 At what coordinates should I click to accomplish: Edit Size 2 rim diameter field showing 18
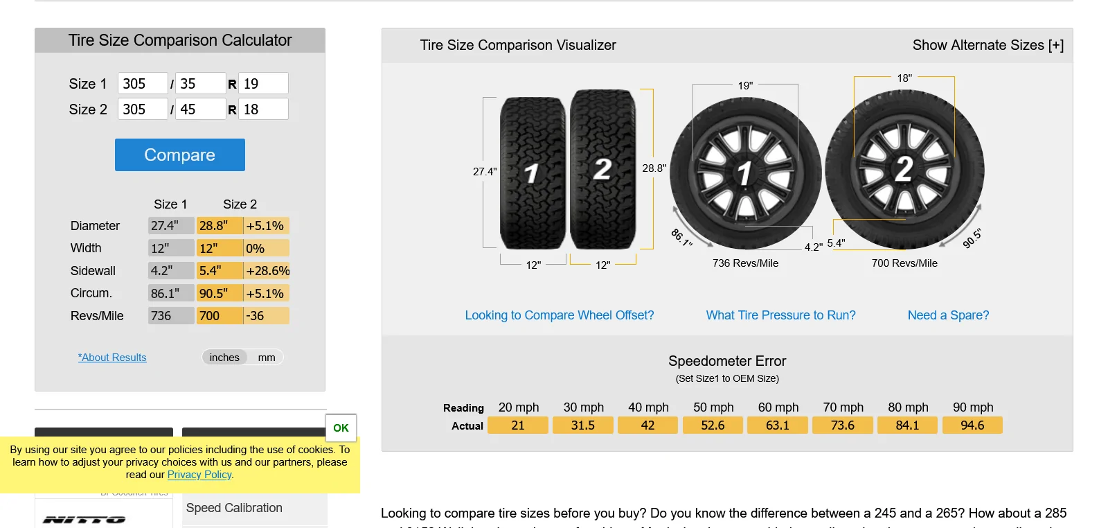(263, 109)
